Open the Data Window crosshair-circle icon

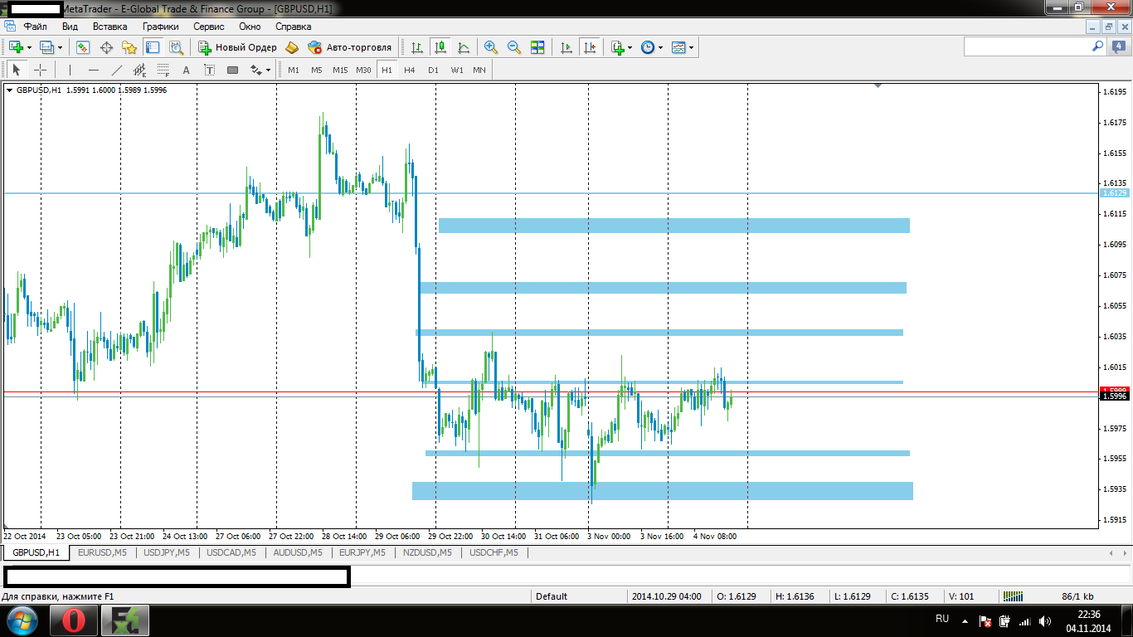[x=106, y=47]
